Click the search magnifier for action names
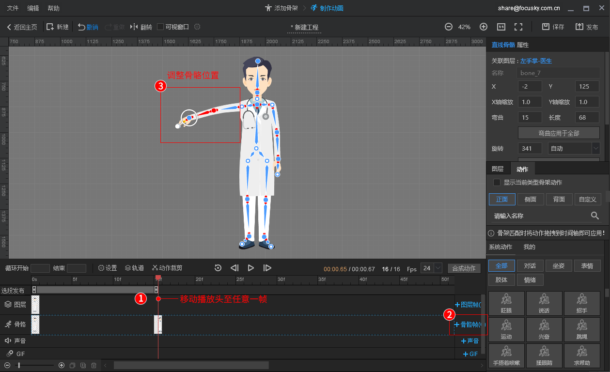The height and width of the screenshot is (372, 610). coord(594,216)
